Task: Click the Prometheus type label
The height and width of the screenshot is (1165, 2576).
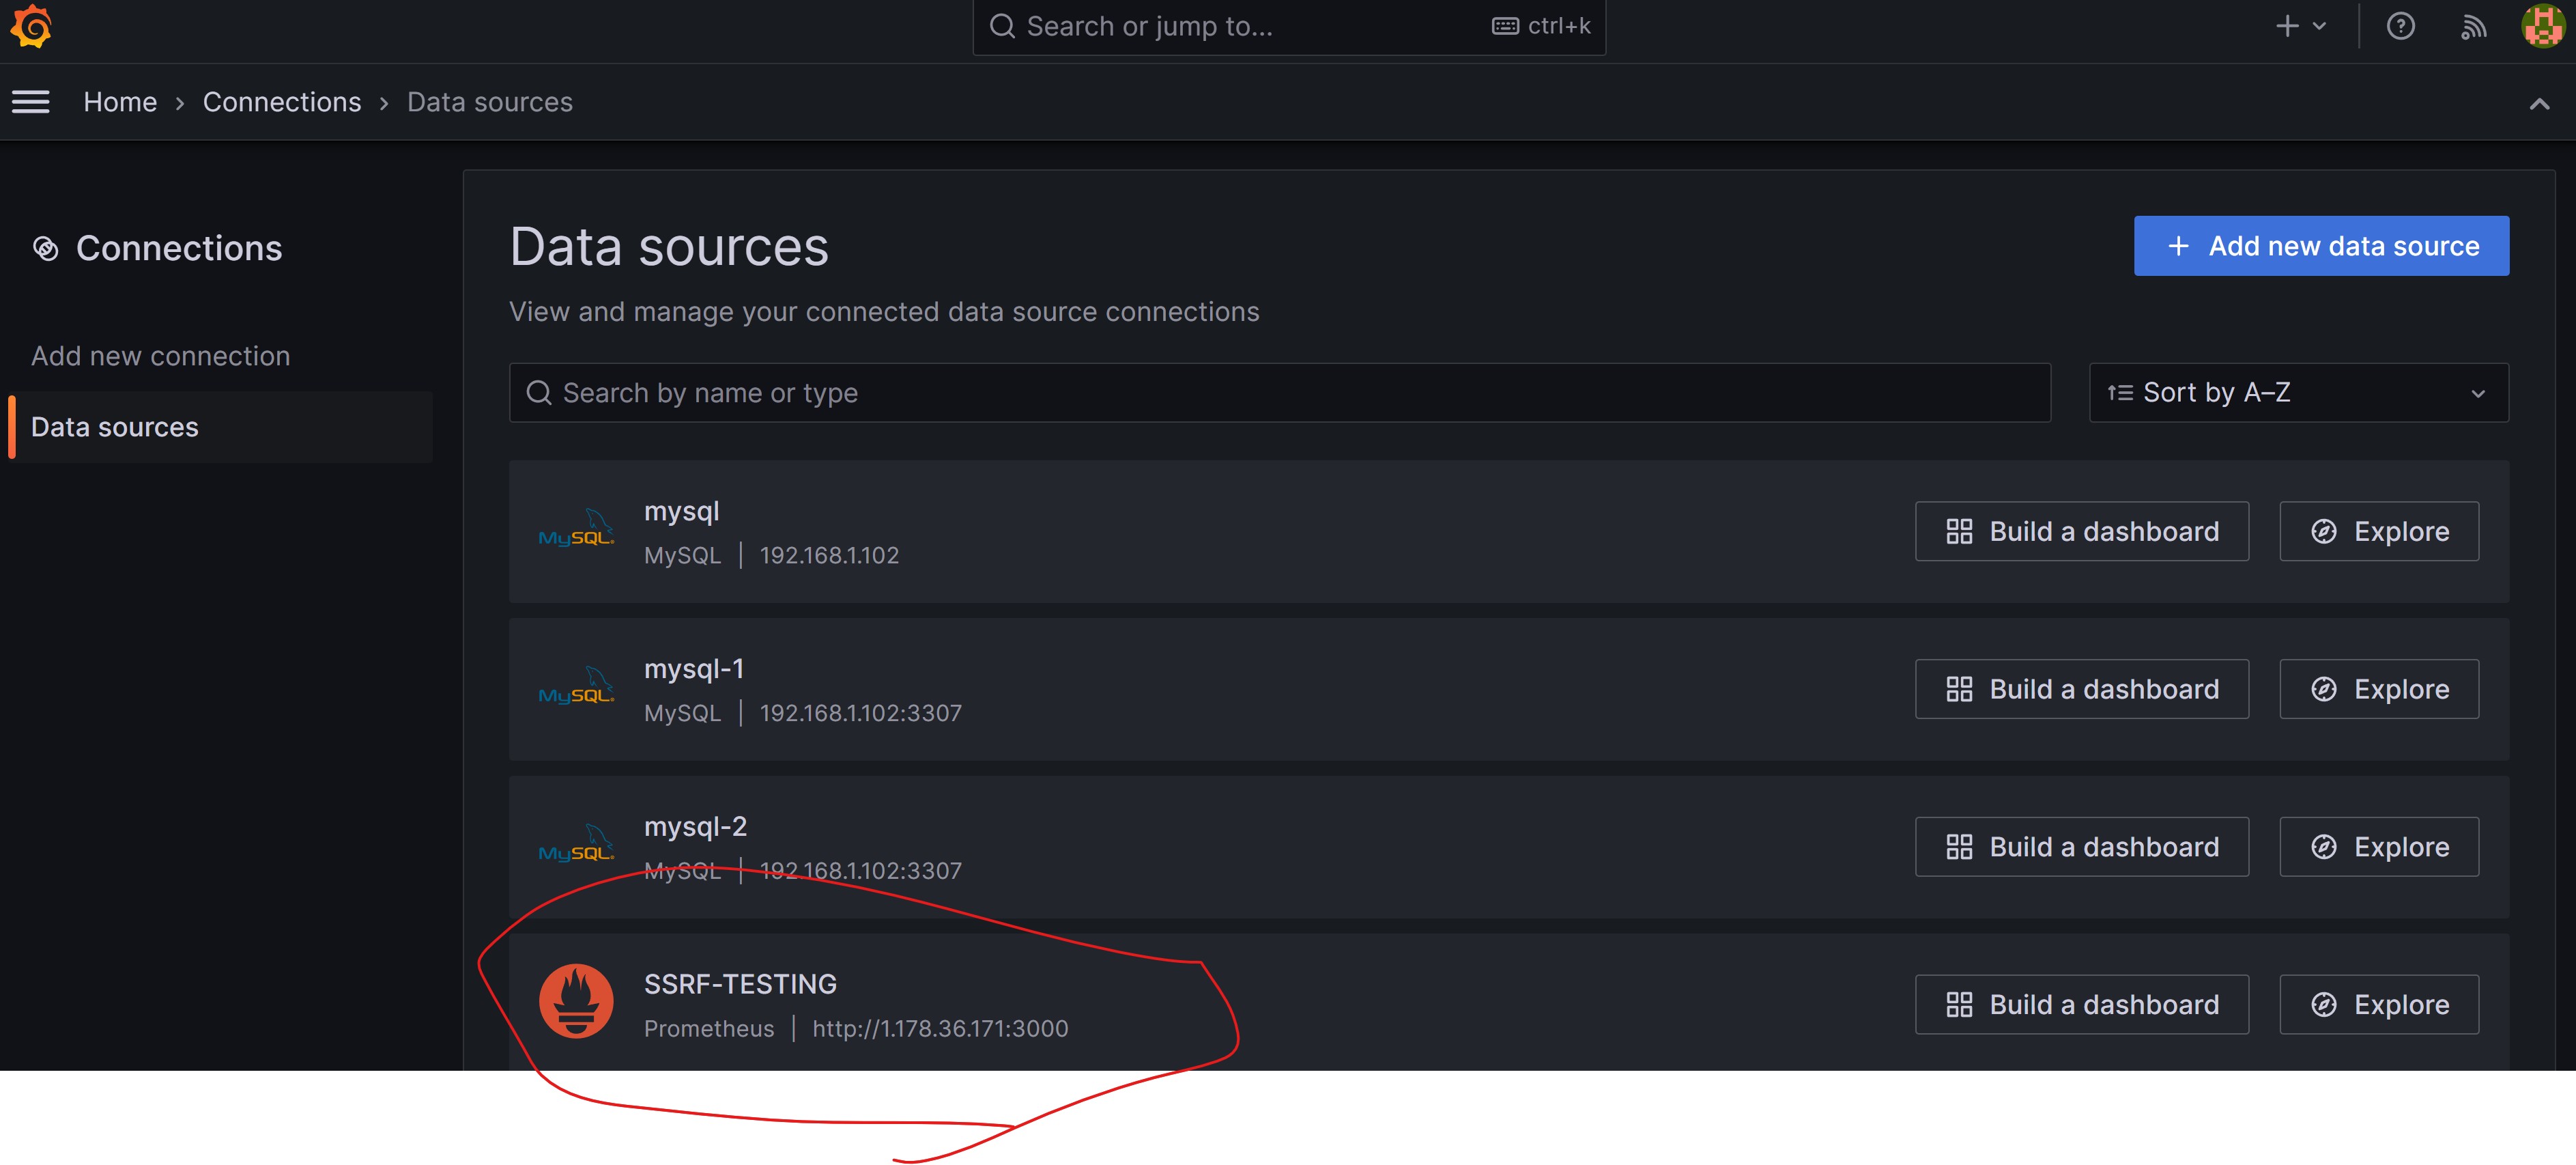Action: coord(708,1029)
